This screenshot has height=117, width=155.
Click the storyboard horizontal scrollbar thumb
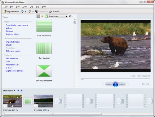pyautogui.click(x=53, y=114)
